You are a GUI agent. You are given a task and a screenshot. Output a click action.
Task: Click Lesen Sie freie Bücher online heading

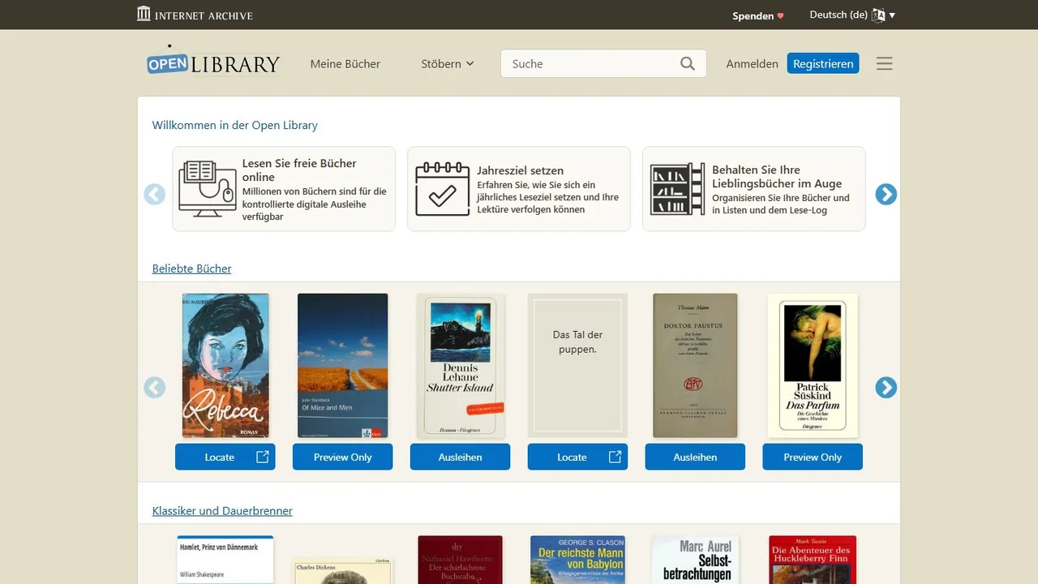(x=299, y=170)
